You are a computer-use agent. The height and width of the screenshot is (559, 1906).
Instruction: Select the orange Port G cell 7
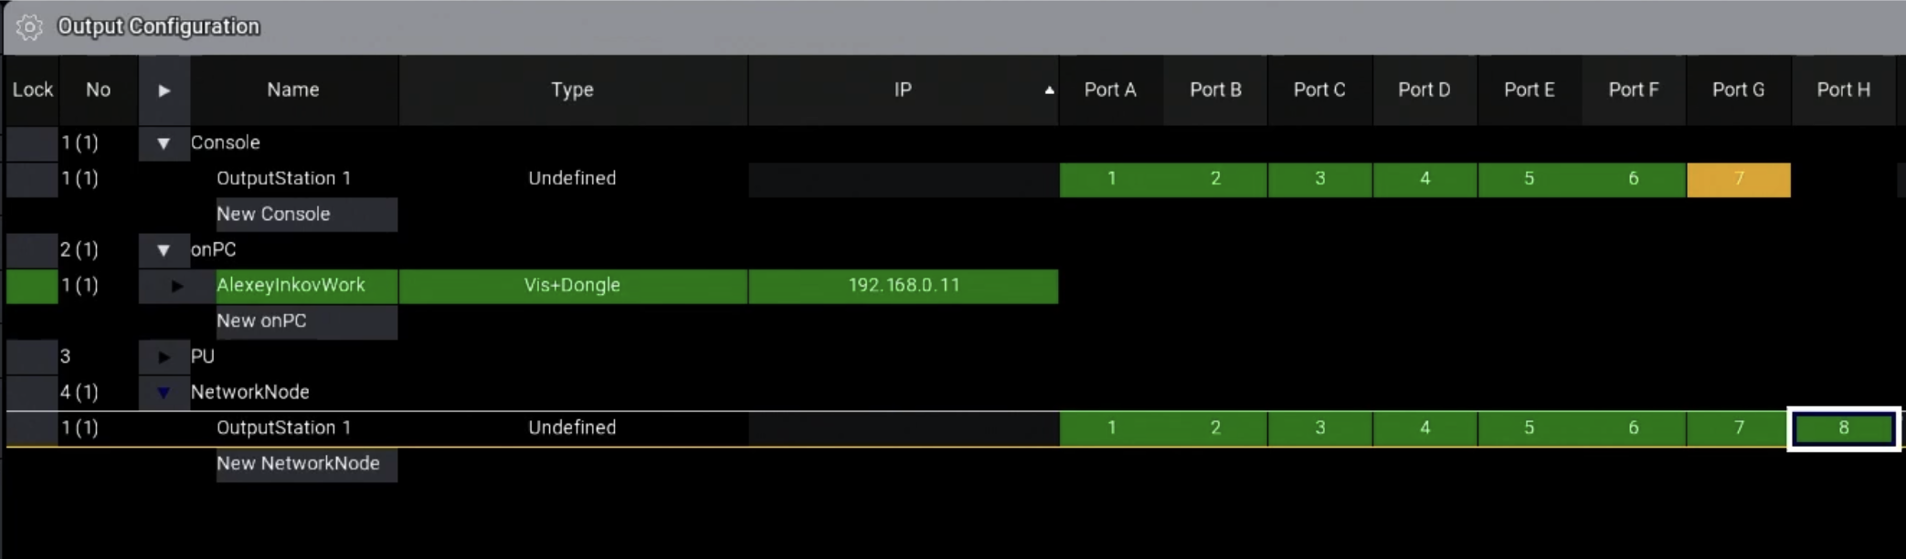pos(1738,179)
